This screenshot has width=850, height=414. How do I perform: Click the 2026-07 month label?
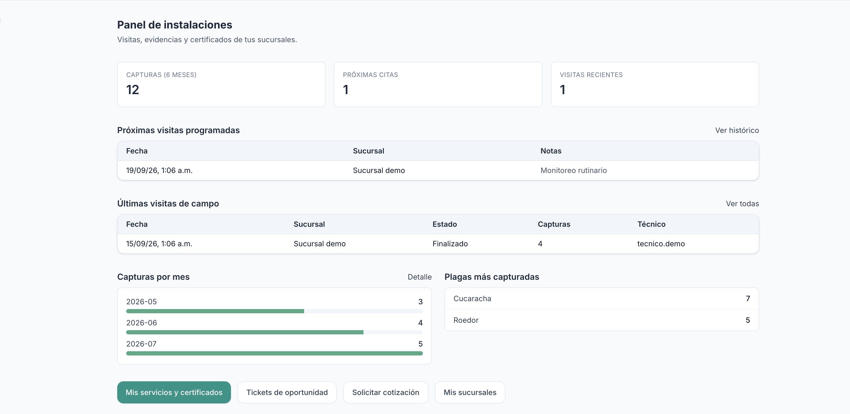141,344
